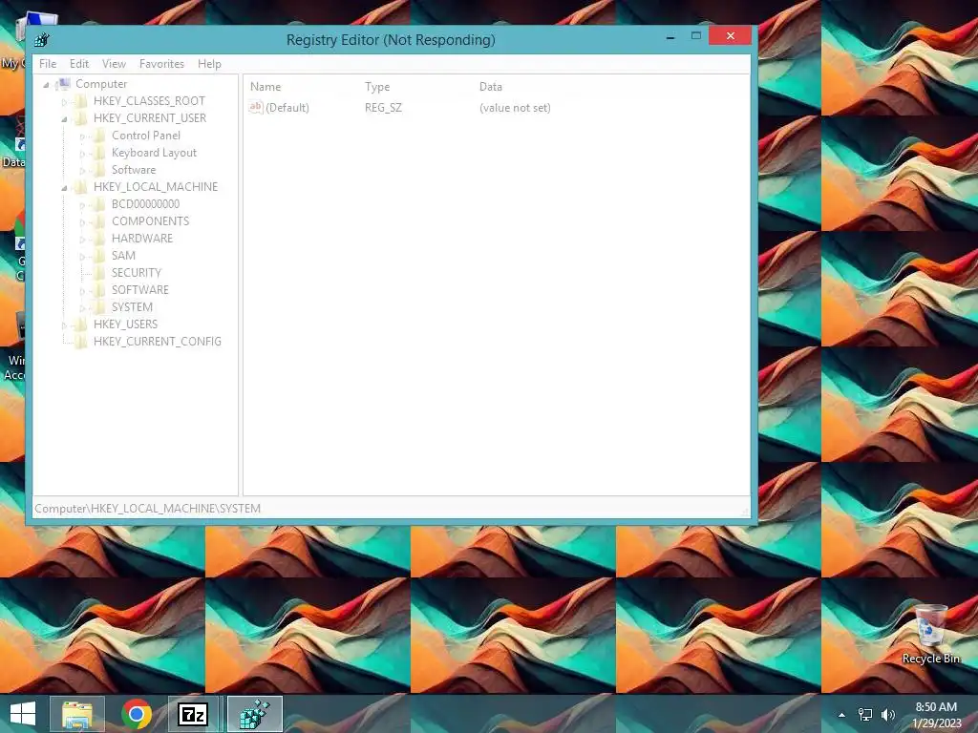Open the Help menu
The height and width of the screenshot is (733, 978).
(x=209, y=64)
